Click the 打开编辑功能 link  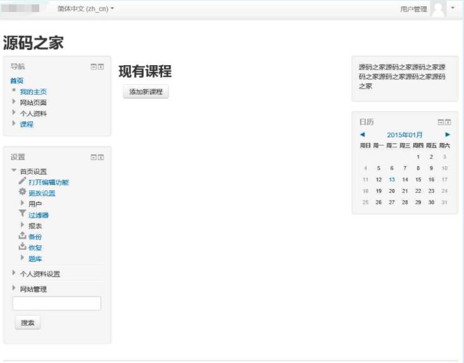49,182
